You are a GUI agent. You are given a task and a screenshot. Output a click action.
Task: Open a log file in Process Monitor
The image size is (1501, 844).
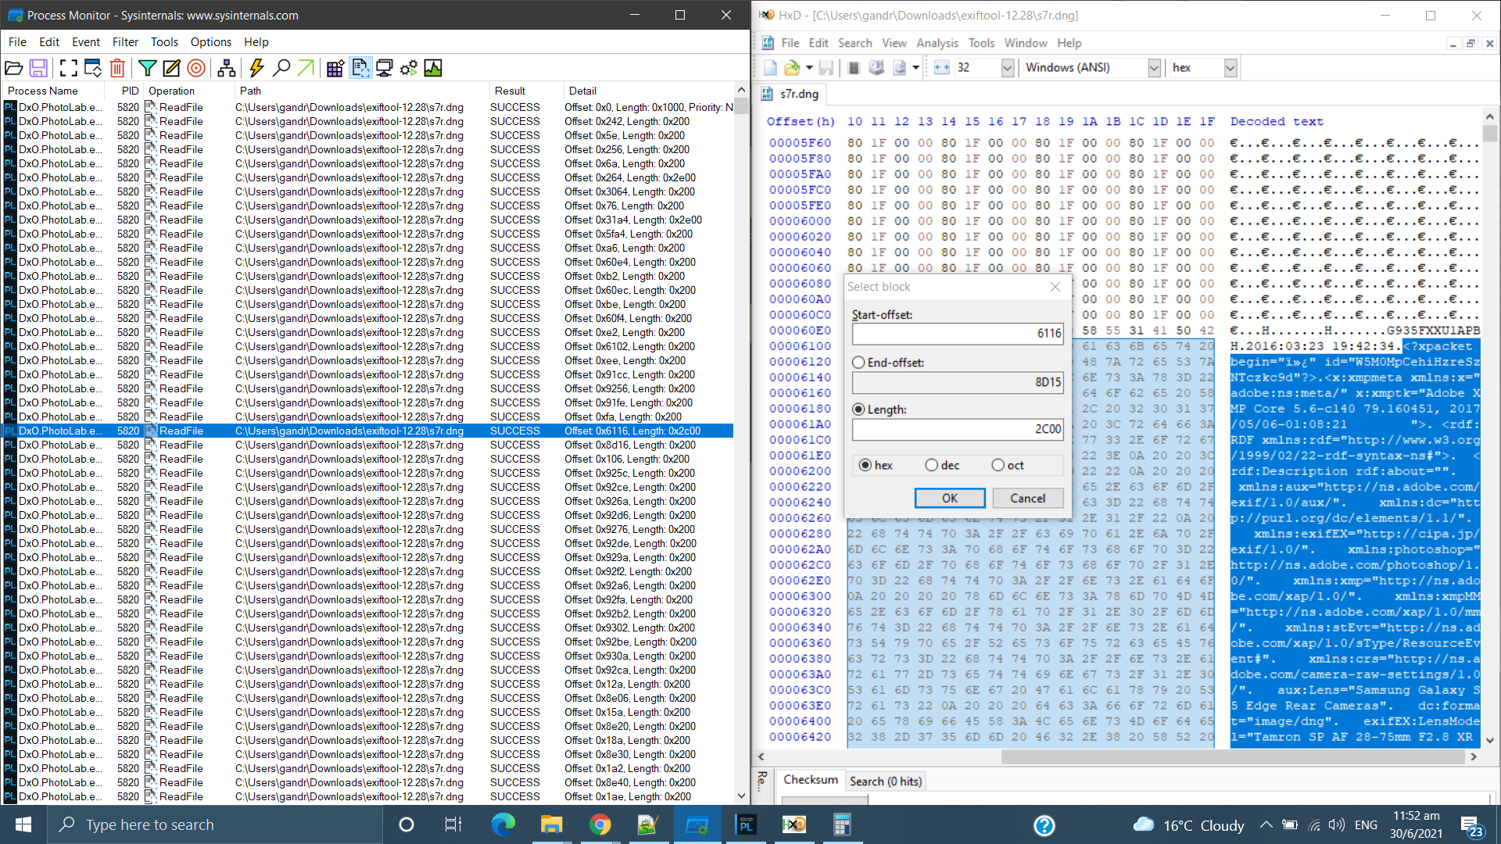coord(13,68)
